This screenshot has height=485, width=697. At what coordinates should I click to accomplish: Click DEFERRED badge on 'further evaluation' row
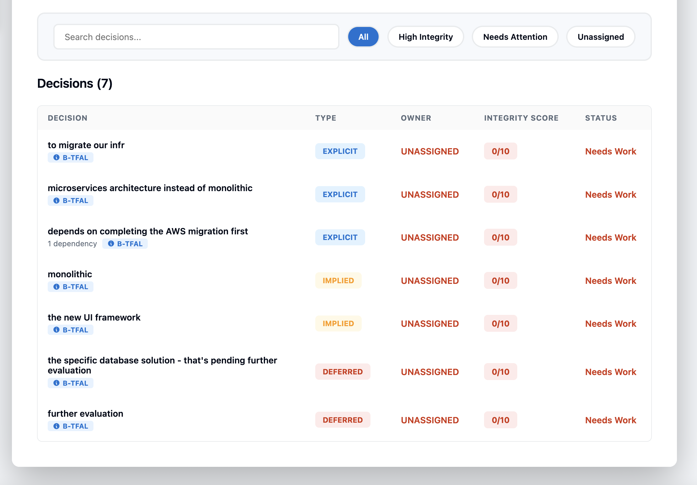[343, 420]
